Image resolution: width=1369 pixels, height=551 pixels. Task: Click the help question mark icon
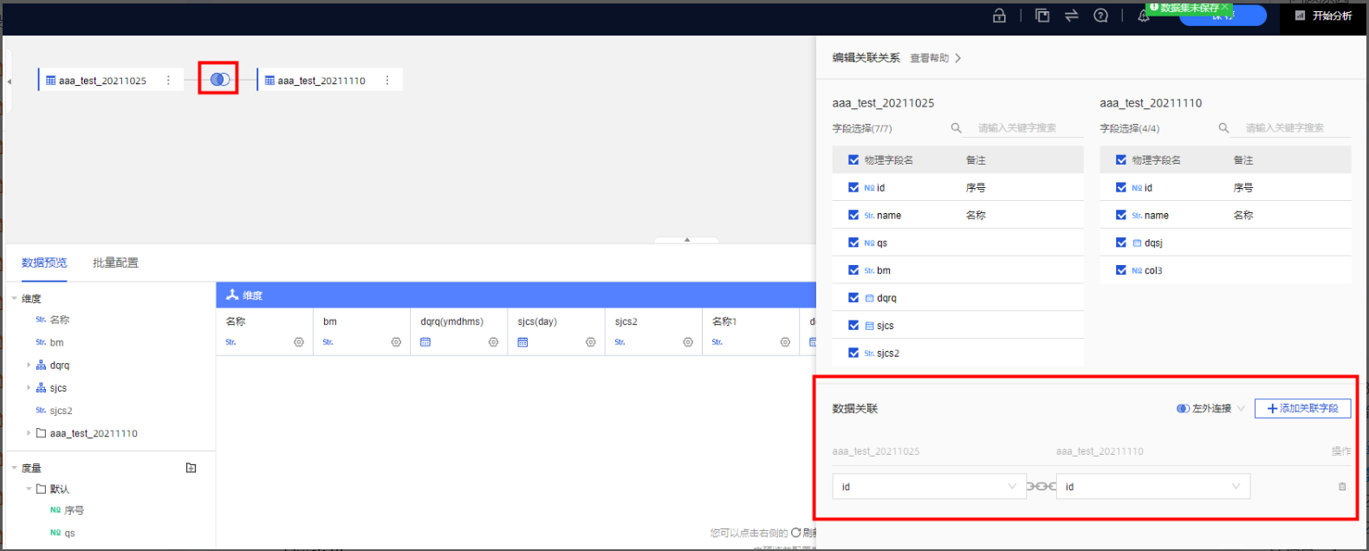point(1100,16)
